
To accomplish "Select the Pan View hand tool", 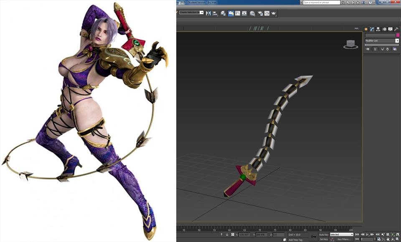I will (388, 239).
